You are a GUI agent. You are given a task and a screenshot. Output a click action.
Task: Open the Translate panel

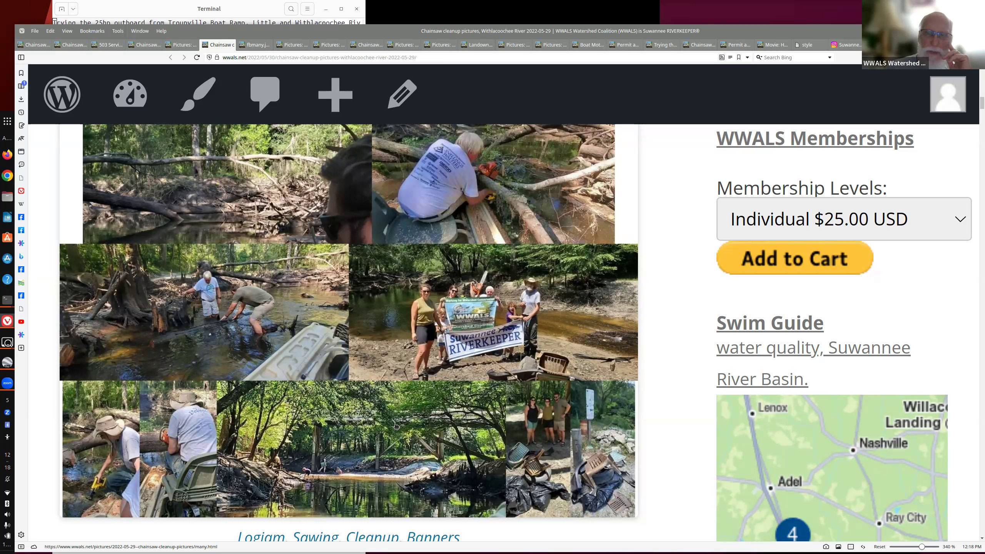21,138
